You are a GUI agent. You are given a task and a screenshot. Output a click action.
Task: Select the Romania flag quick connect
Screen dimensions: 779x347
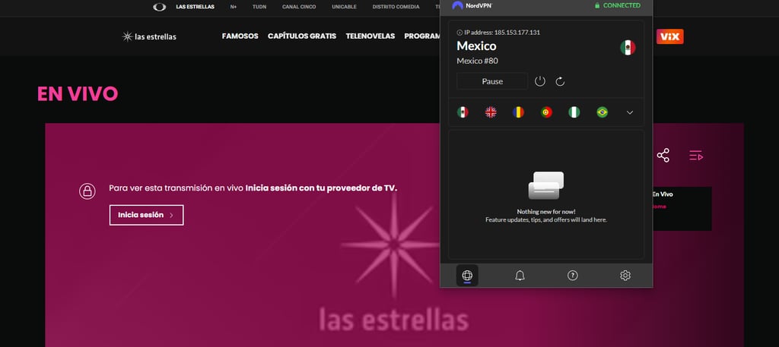coord(518,112)
